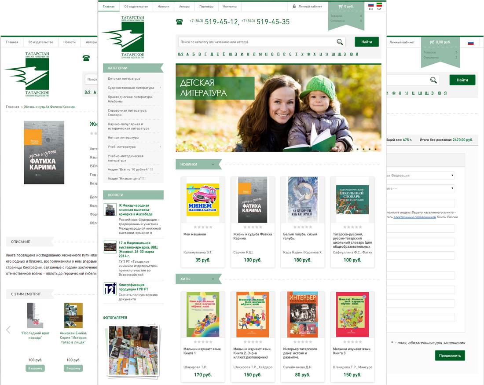Open the Справочная литература. Словари category
The height and width of the screenshot is (385, 484).
click(x=127, y=113)
